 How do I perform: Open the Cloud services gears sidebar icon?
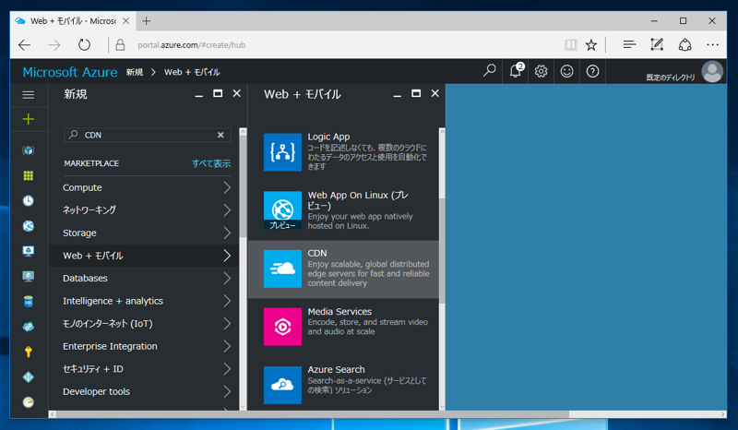(29, 327)
